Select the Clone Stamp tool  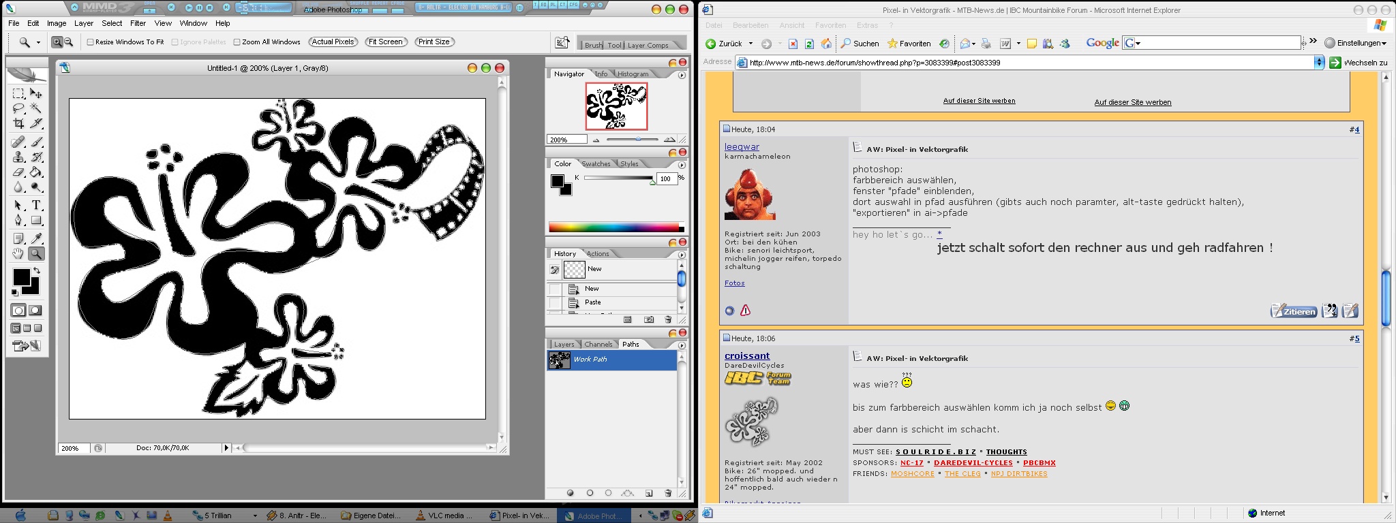tap(18, 157)
